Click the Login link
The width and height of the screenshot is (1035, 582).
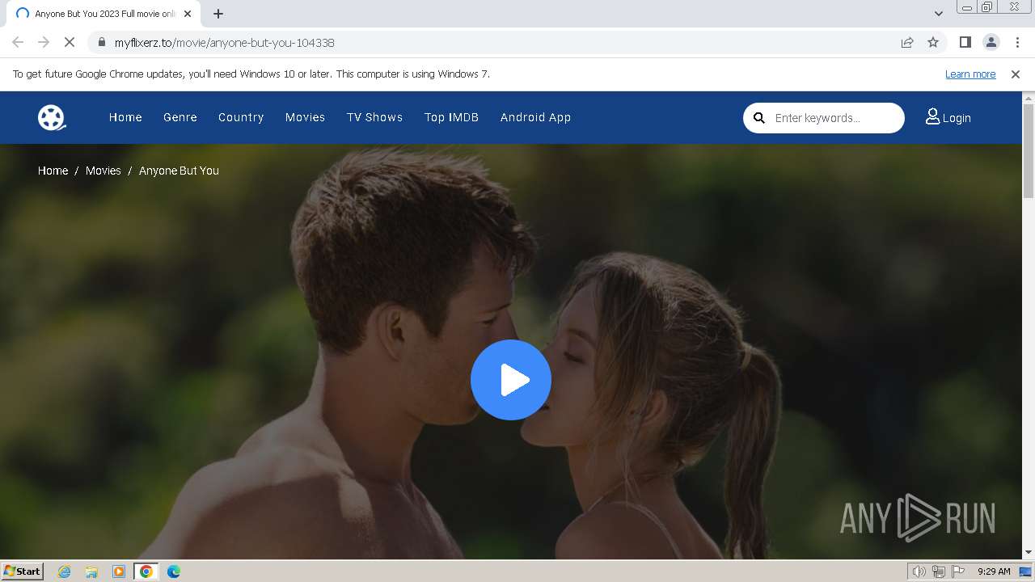(957, 118)
